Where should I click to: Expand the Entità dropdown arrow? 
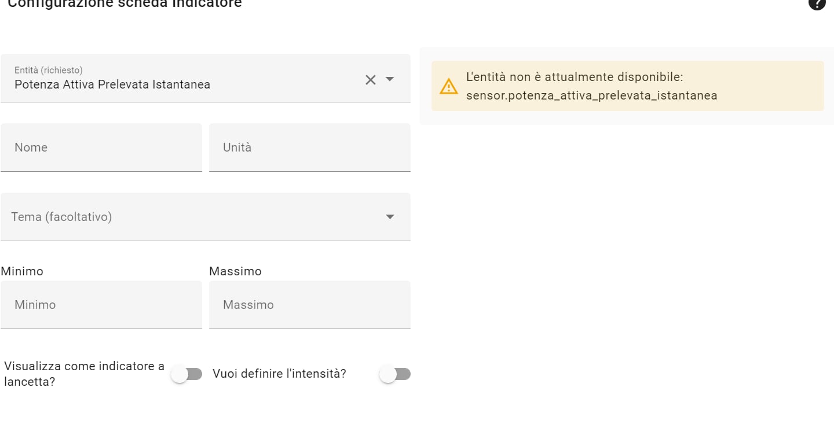[x=390, y=79]
